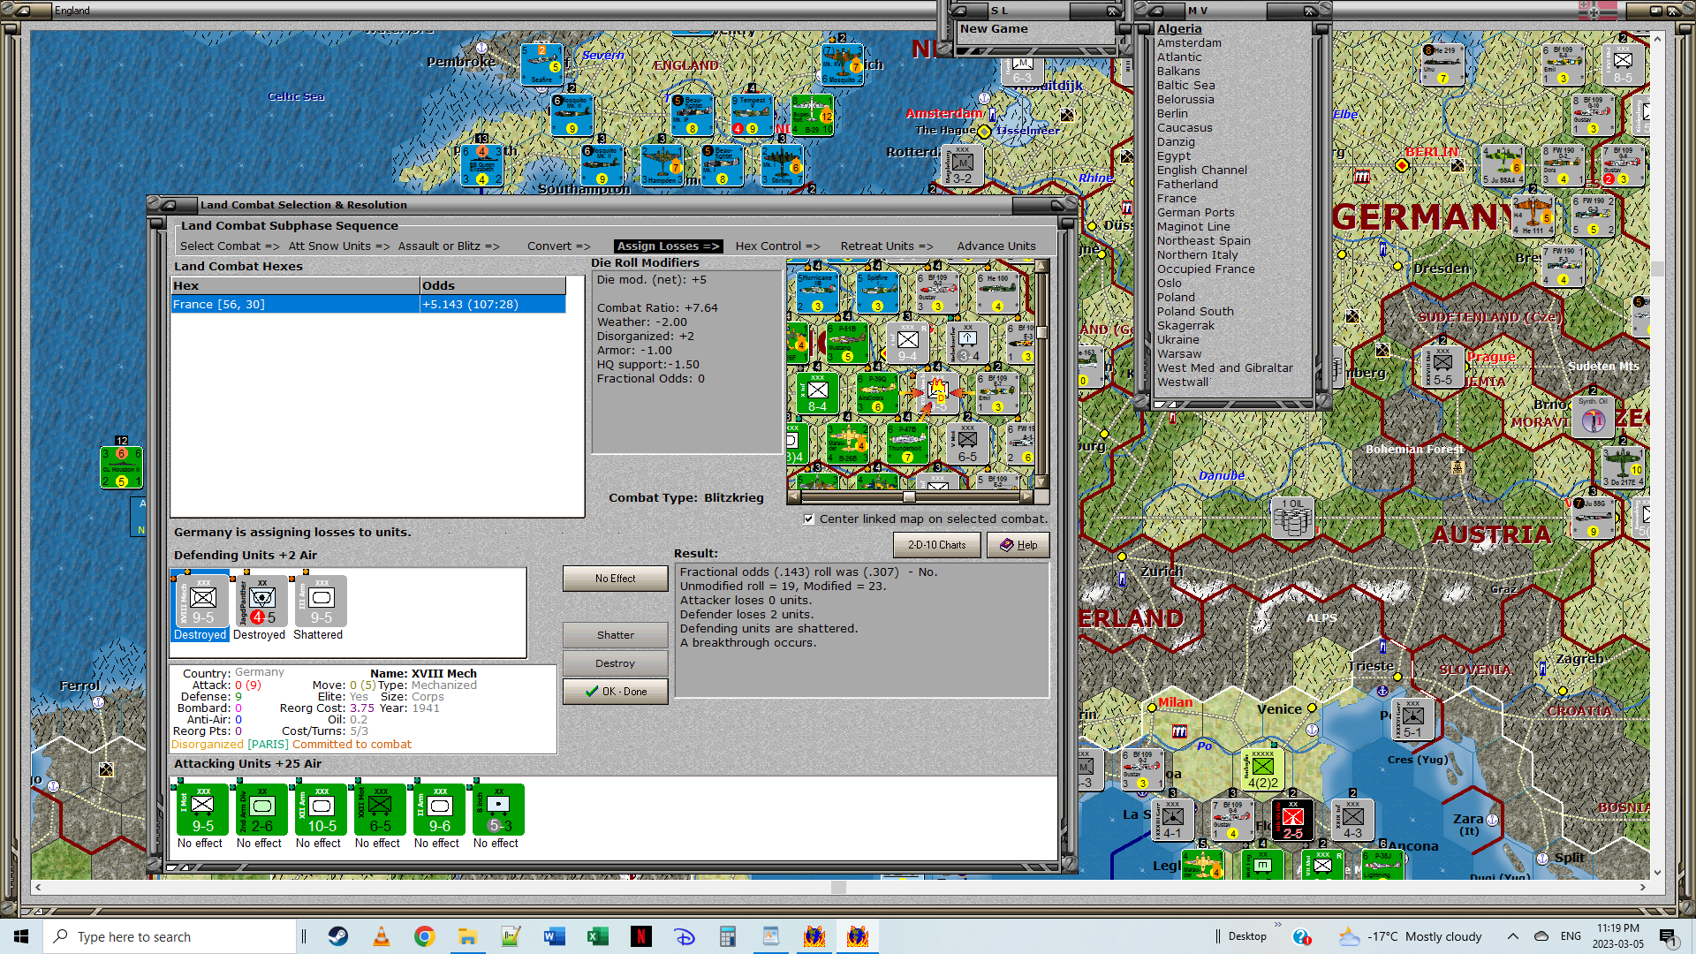Click the green air unit in Celtic Sea
Screen dimensions: 1696x954
121,467
